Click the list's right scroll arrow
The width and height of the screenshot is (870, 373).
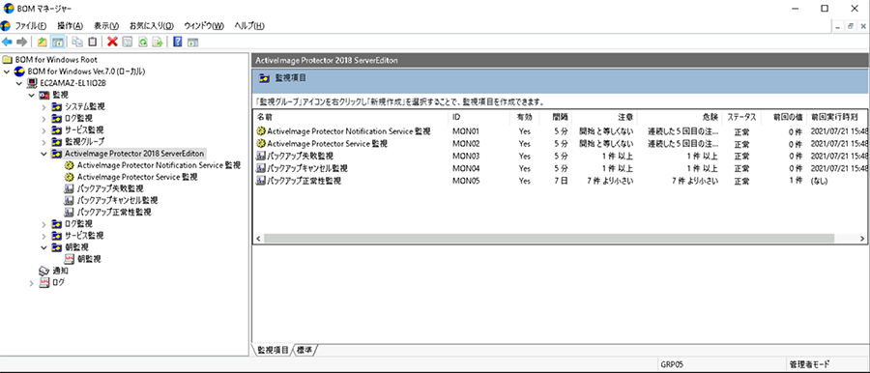(x=861, y=238)
